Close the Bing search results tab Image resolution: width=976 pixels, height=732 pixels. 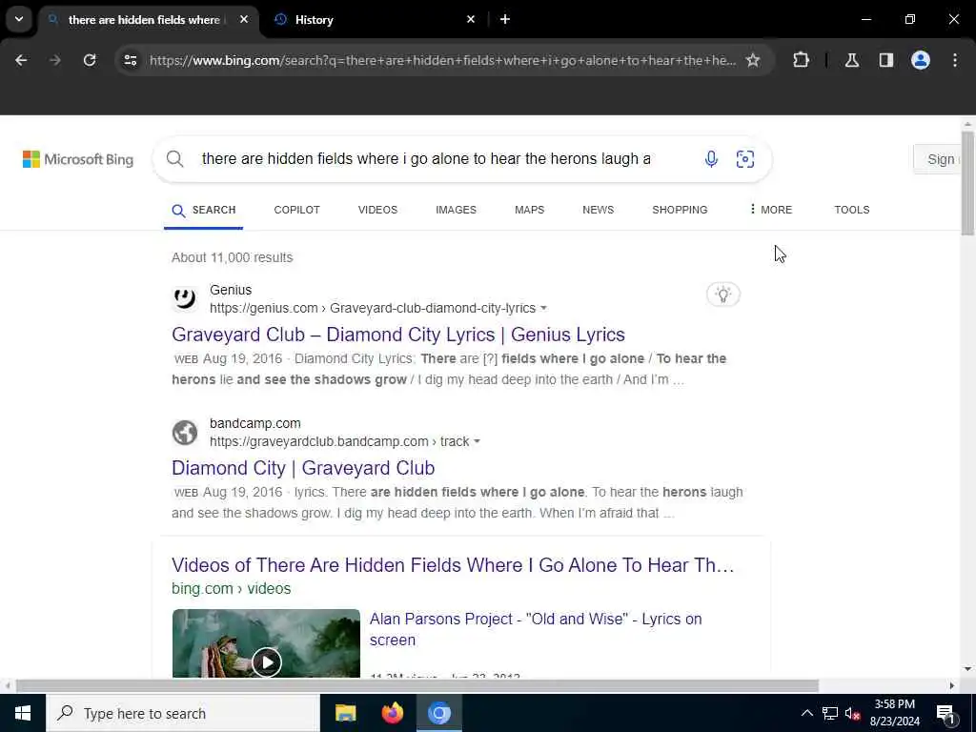[x=244, y=19]
